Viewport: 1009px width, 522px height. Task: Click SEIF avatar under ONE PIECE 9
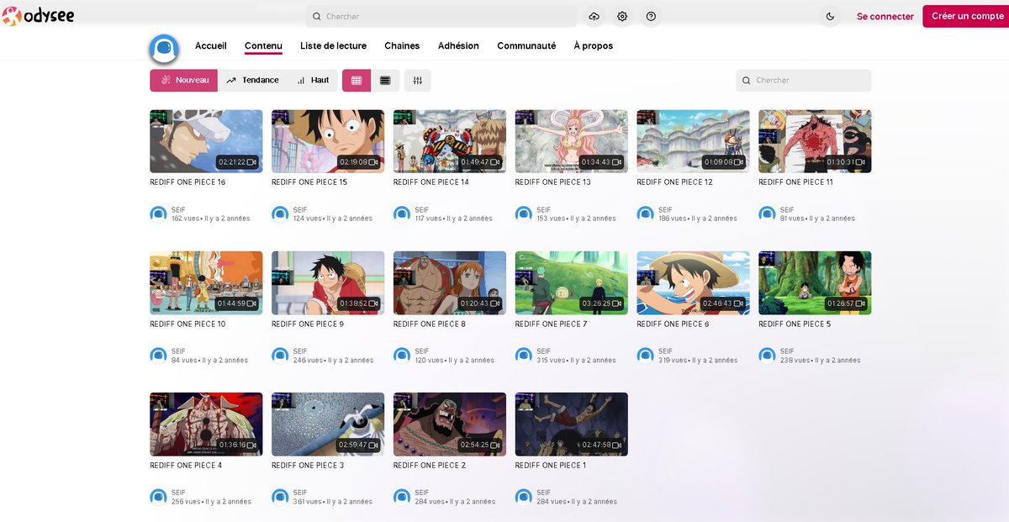point(280,356)
